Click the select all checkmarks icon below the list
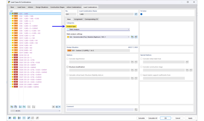Image resolution: width=204 pixels, height=121 pixels. pos(20,107)
